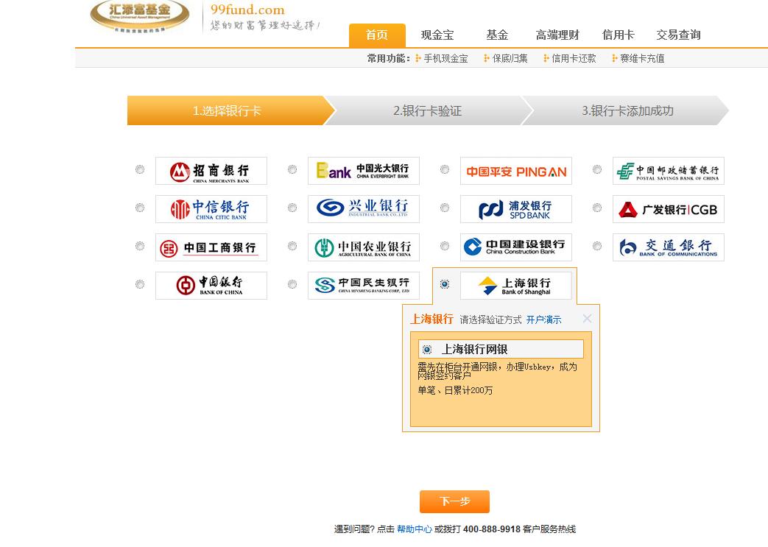
Task: Click the Ping An bank logo
Action: (515, 170)
